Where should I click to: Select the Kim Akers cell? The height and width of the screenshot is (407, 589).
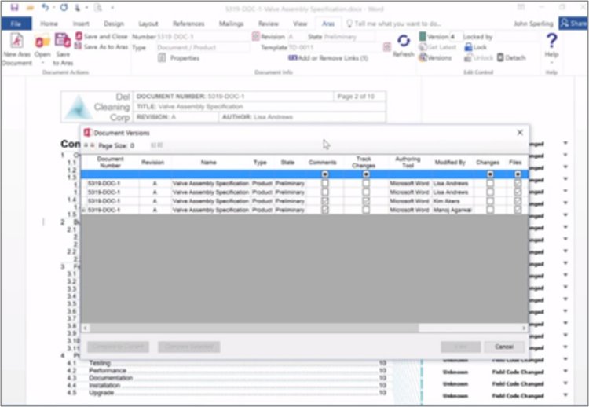pyautogui.click(x=452, y=201)
